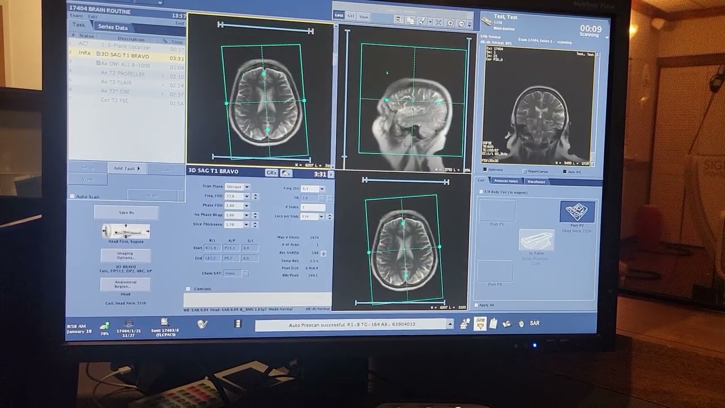Toggle the Contrast checkbox
The image size is (725, 408).
tap(188, 289)
